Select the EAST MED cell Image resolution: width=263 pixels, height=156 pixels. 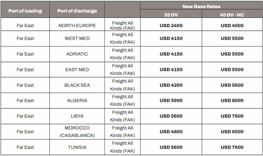(77, 70)
